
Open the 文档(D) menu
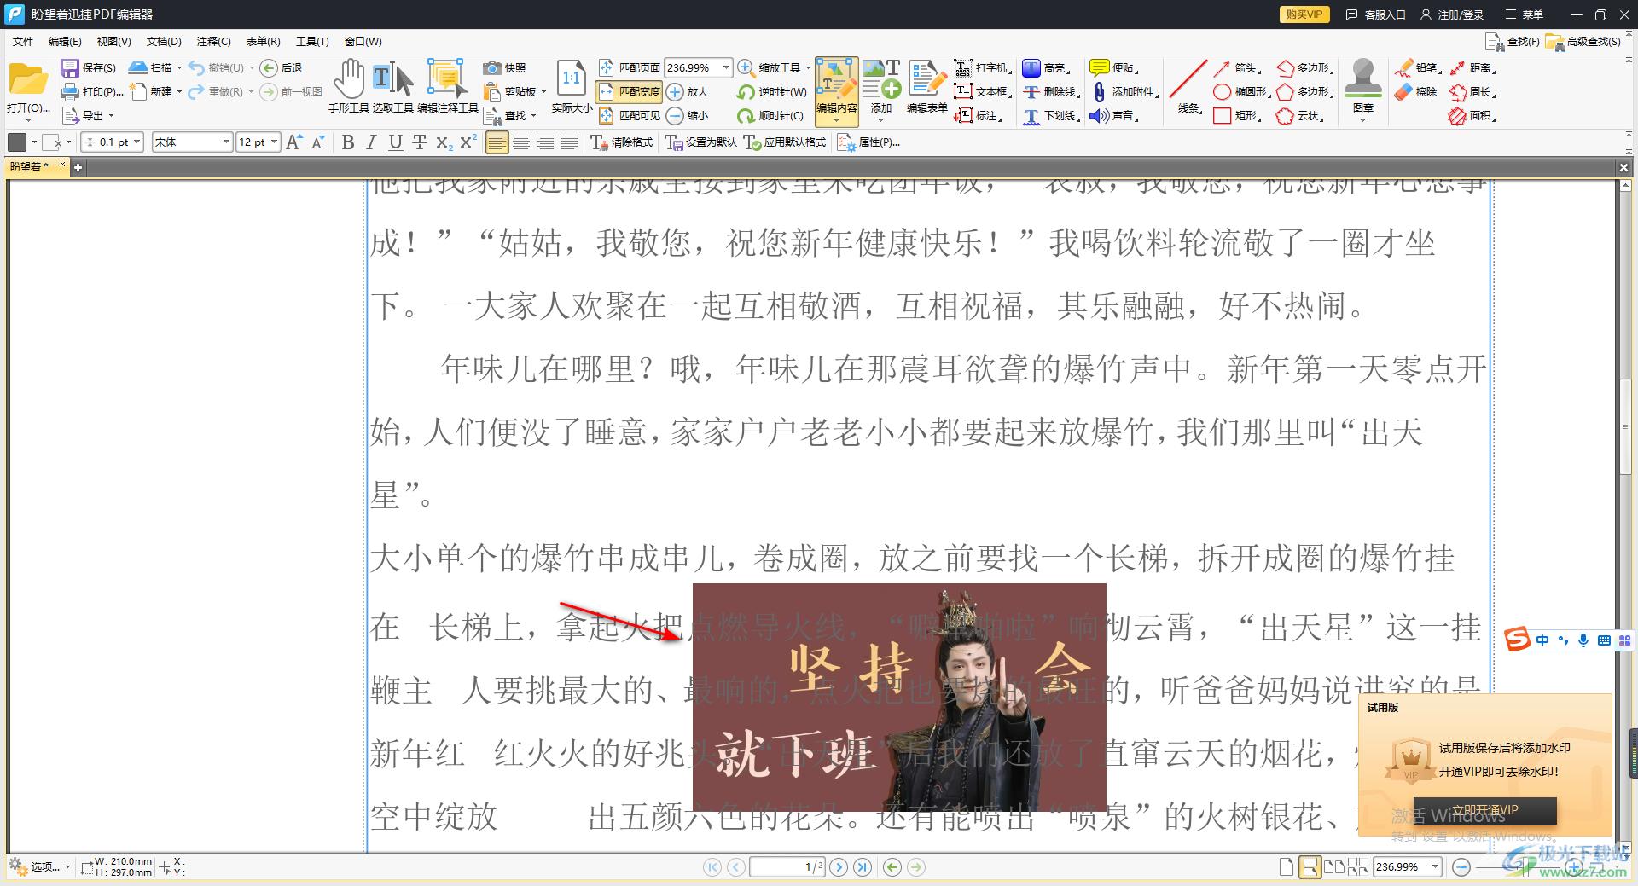coord(164,41)
